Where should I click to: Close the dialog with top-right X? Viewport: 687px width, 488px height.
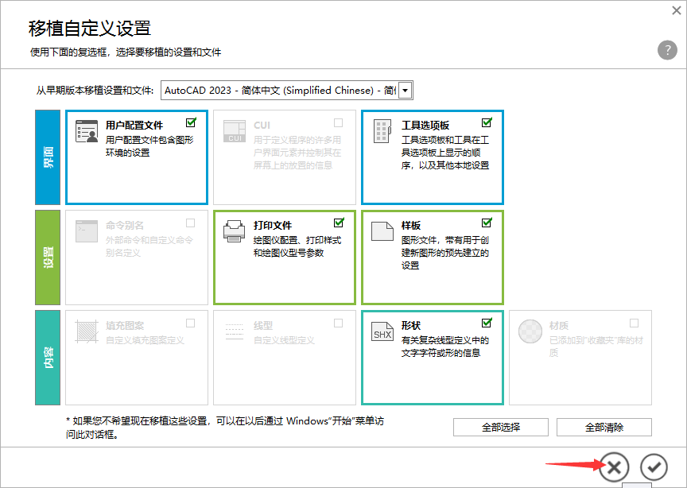coord(677,10)
